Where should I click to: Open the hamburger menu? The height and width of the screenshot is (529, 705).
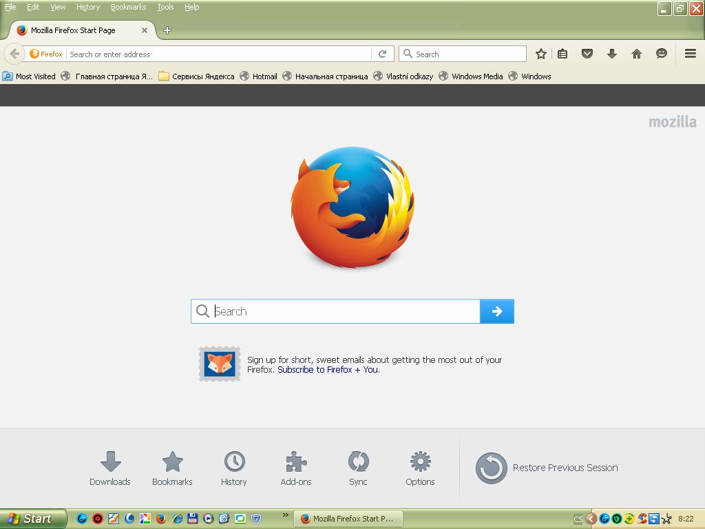coord(691,54)
